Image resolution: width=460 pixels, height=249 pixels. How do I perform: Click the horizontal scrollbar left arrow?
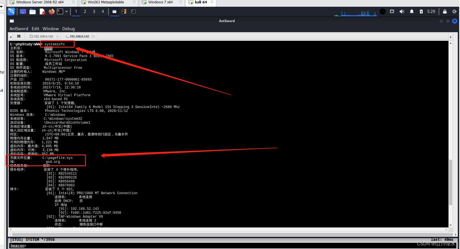point(10,235)
